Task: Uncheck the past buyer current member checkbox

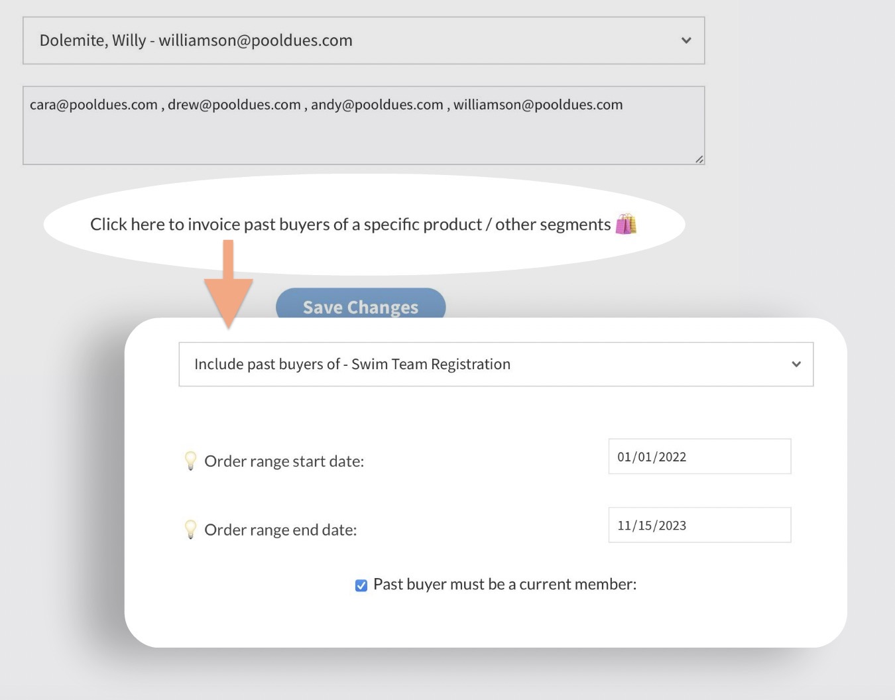Action: [x=361, y=585]
